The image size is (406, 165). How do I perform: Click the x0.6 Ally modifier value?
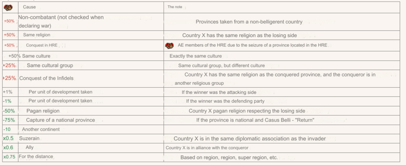click(x=8, y=148)
